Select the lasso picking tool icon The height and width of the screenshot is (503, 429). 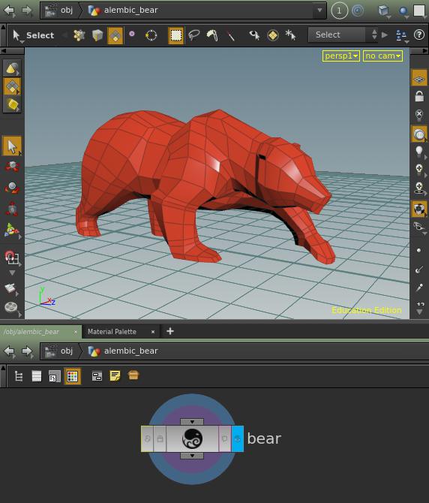193,35
